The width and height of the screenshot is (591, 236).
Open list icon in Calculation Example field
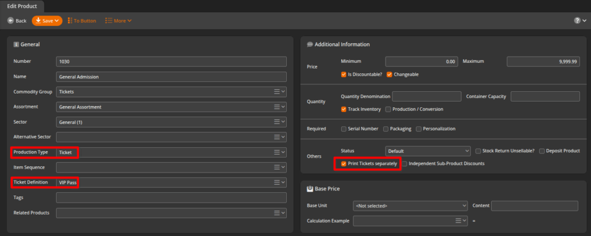coord(458,220)
